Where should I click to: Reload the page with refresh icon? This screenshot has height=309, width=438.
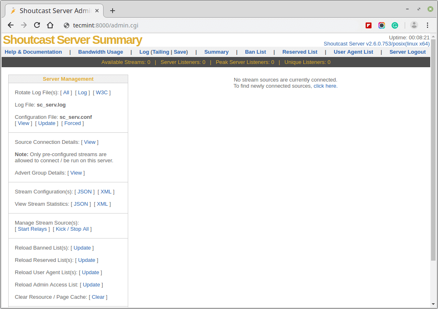pyautogui.click(x=37, y=25)
